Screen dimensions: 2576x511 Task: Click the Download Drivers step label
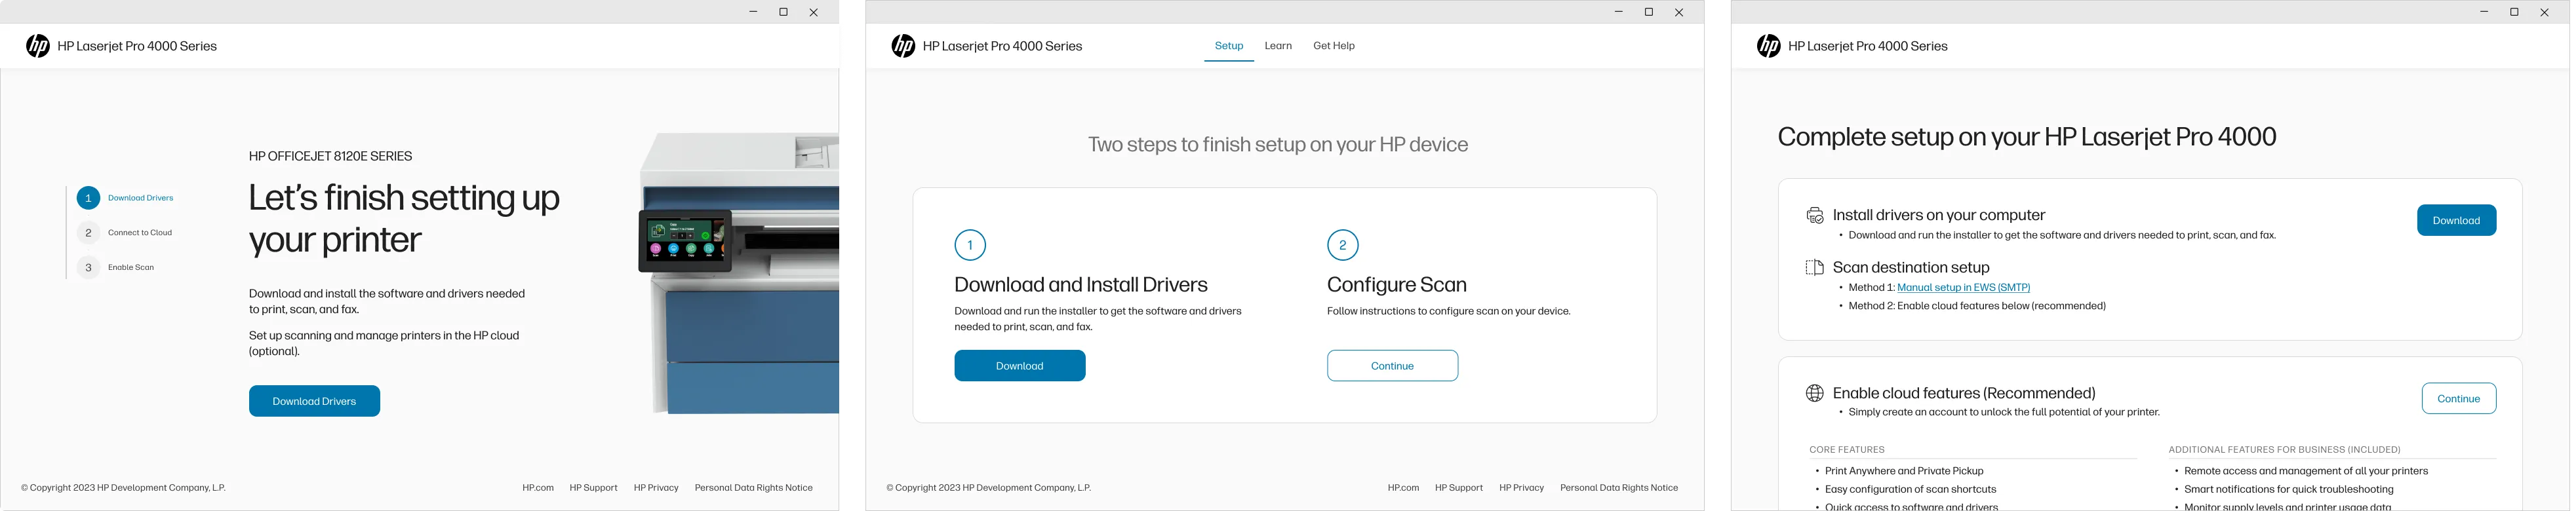tap(140, 198)
